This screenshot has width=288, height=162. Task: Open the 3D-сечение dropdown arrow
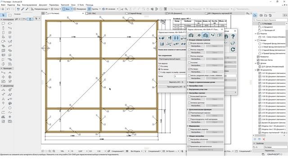pyautogui.click(x=117, y=9)
